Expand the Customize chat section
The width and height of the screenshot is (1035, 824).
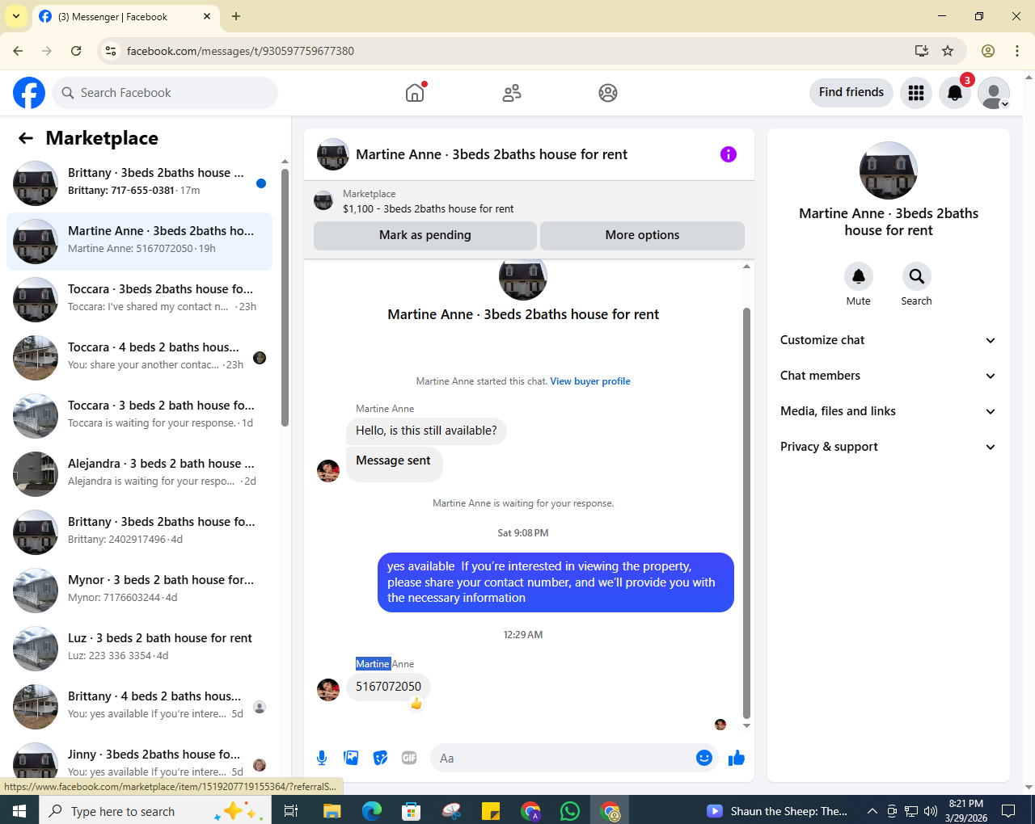pyautogui.click(x=889, y=340)
